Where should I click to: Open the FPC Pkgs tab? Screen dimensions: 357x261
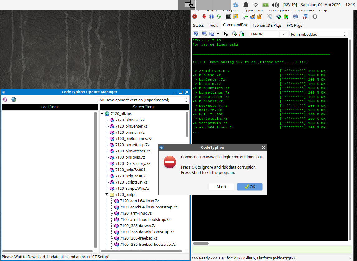(x=294, y=25)
